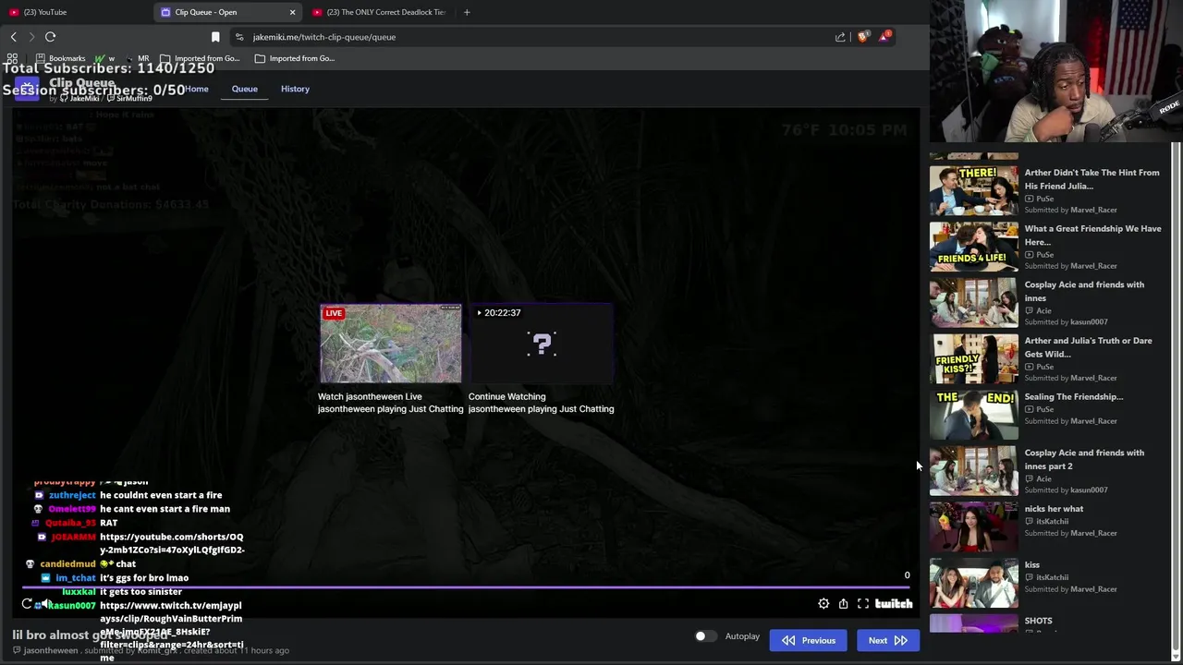
Task: Select 'Arther Didn't Take The Hint' clip thumbnail
Action: coord(973,190)
